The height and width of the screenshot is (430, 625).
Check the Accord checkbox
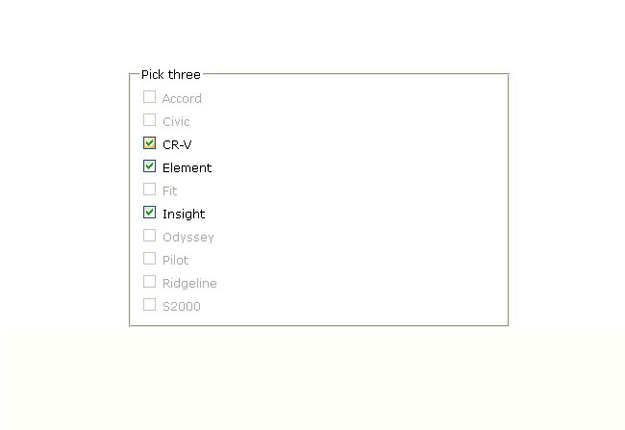149,97
